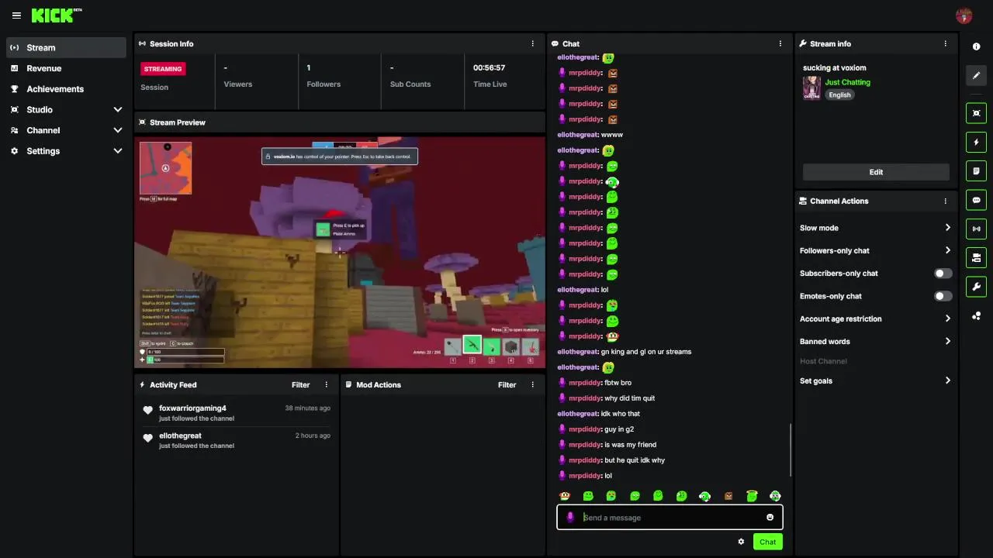Open Set goals arrow

[x=947, y=381]
